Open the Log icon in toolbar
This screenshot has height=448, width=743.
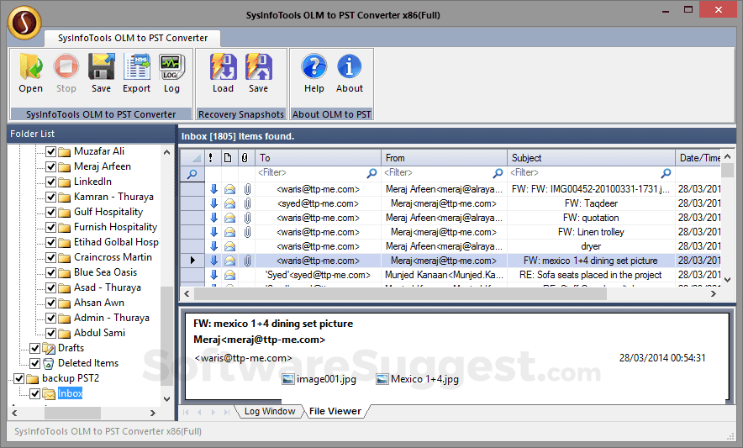[171, 67]
